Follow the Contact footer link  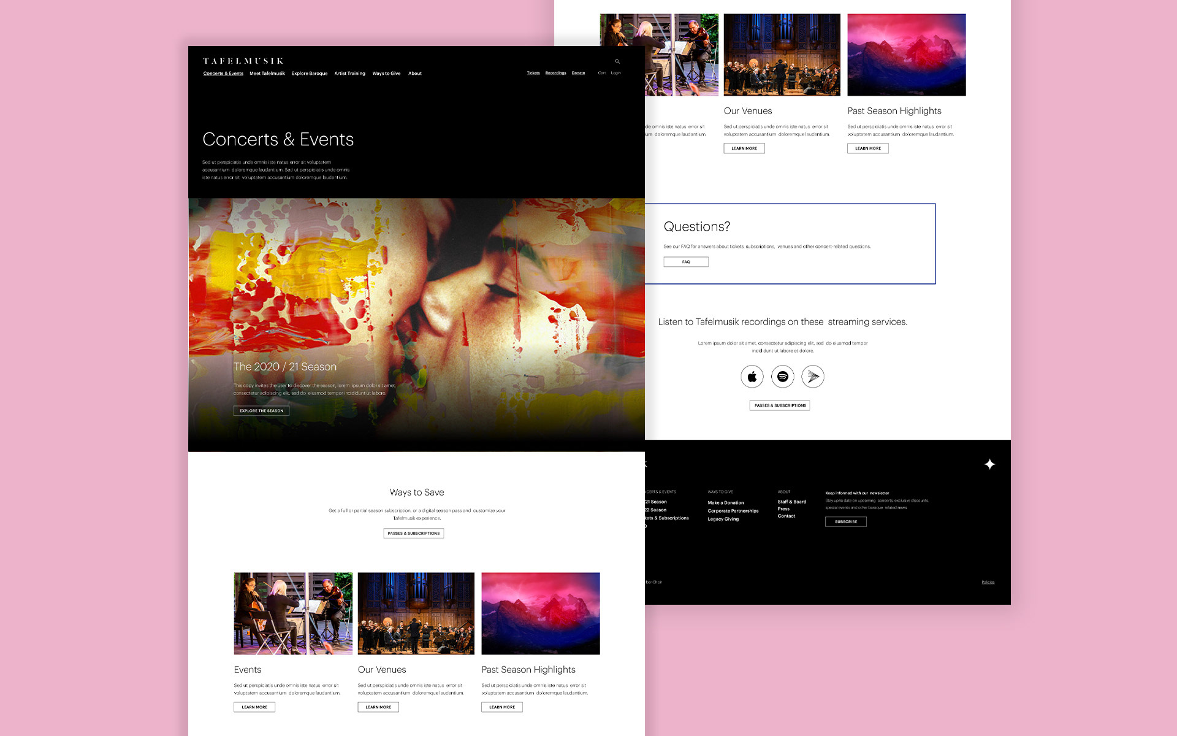[x=787, y=516]
